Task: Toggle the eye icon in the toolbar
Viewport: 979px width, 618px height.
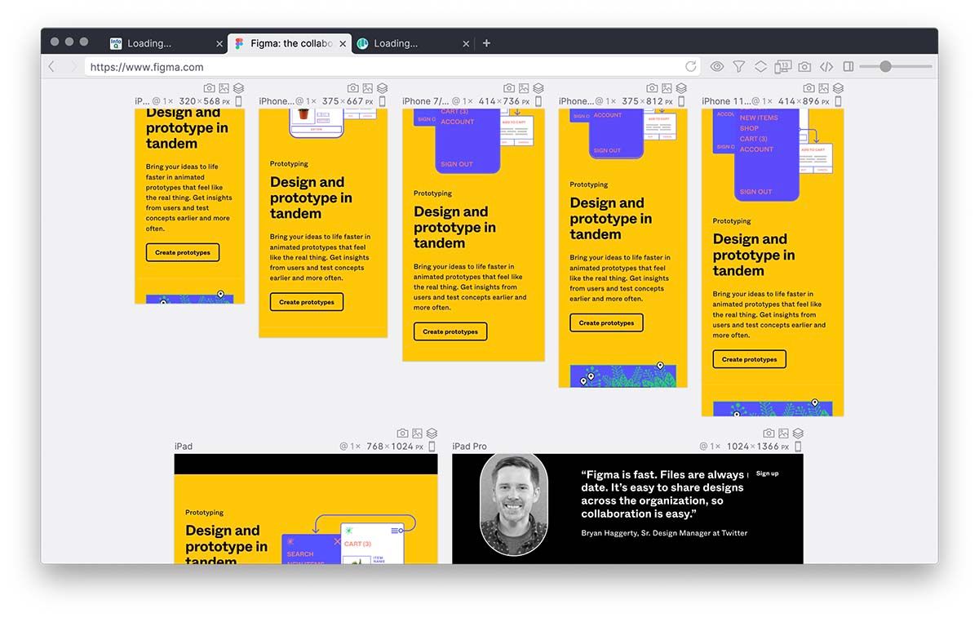Action: click(x=717, y=67)
